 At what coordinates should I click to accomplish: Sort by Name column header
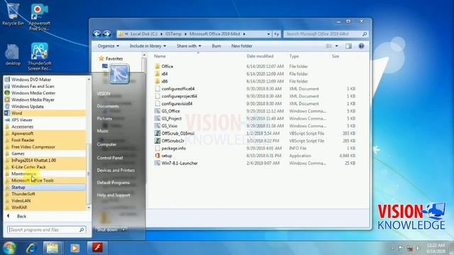coord(160,56)
